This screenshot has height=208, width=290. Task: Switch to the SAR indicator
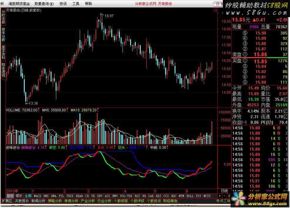[151, 196]
